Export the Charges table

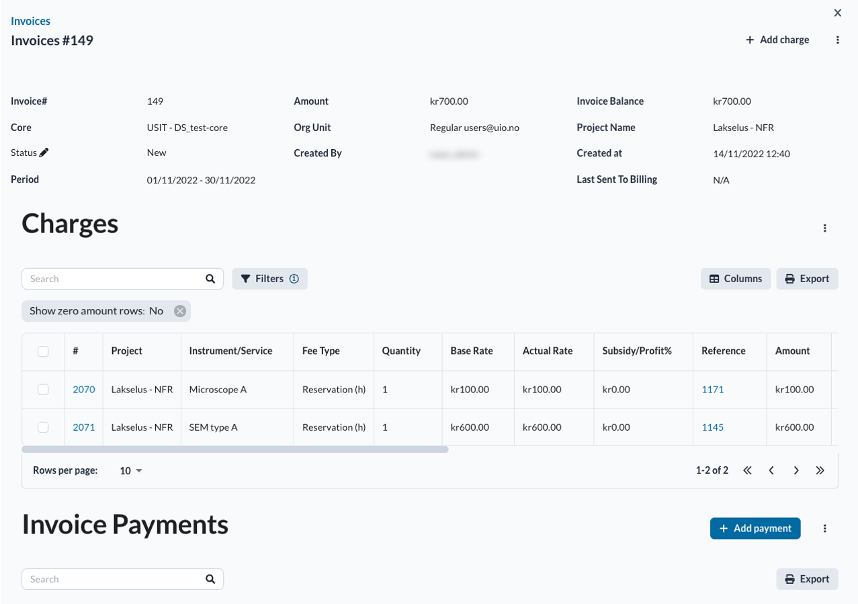(807, 279)
